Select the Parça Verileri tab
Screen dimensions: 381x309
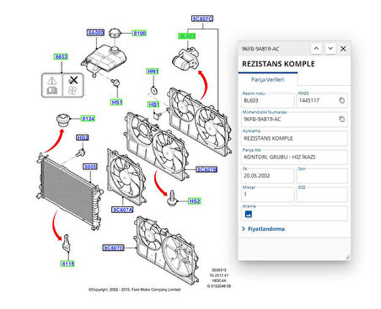pyautogui.click(x=267, y=79)
